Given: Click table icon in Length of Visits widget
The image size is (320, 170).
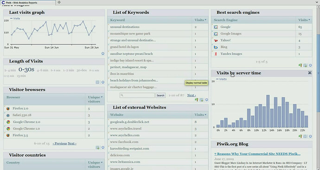Looking at the screenshot, I should click(x=97, y=82).
